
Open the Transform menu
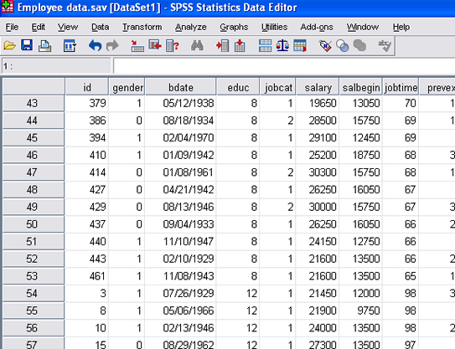coord(142,27)
